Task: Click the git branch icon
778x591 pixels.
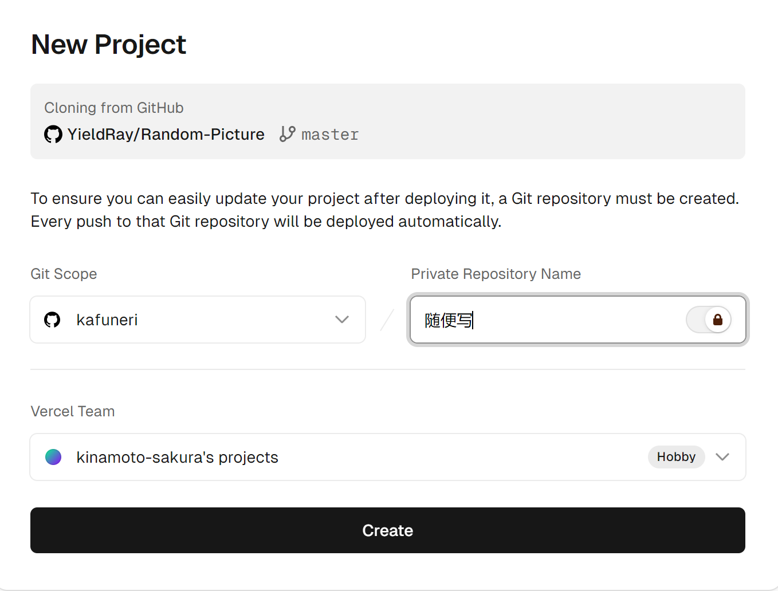Action: click(x=287, y=134)
